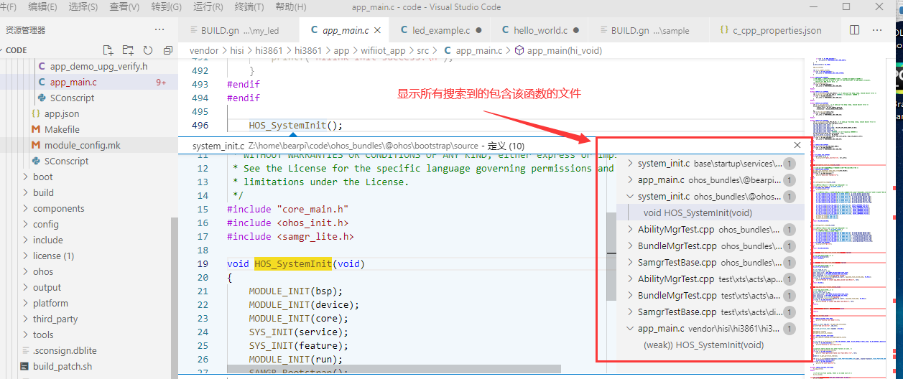Viewport: 903px width, 379px height.
Task: Click 'src' breadcrumb segment
Action: (423, 50)
